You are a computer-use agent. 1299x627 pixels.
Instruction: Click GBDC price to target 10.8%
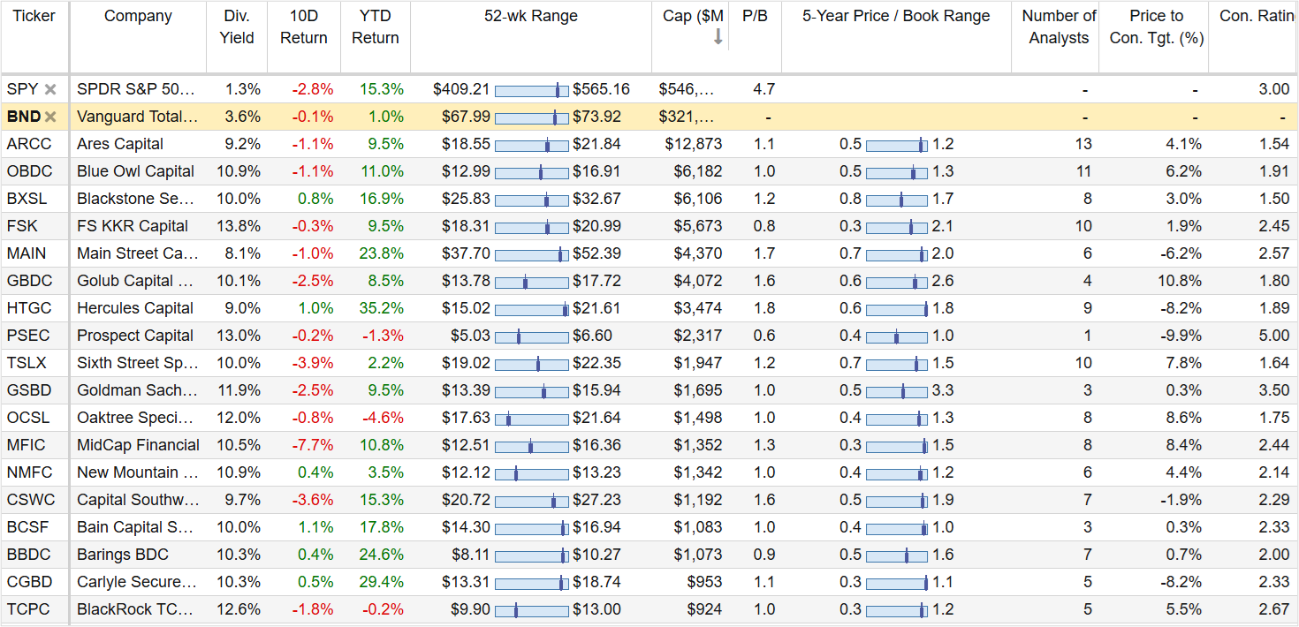click(x=1179, y=281)
